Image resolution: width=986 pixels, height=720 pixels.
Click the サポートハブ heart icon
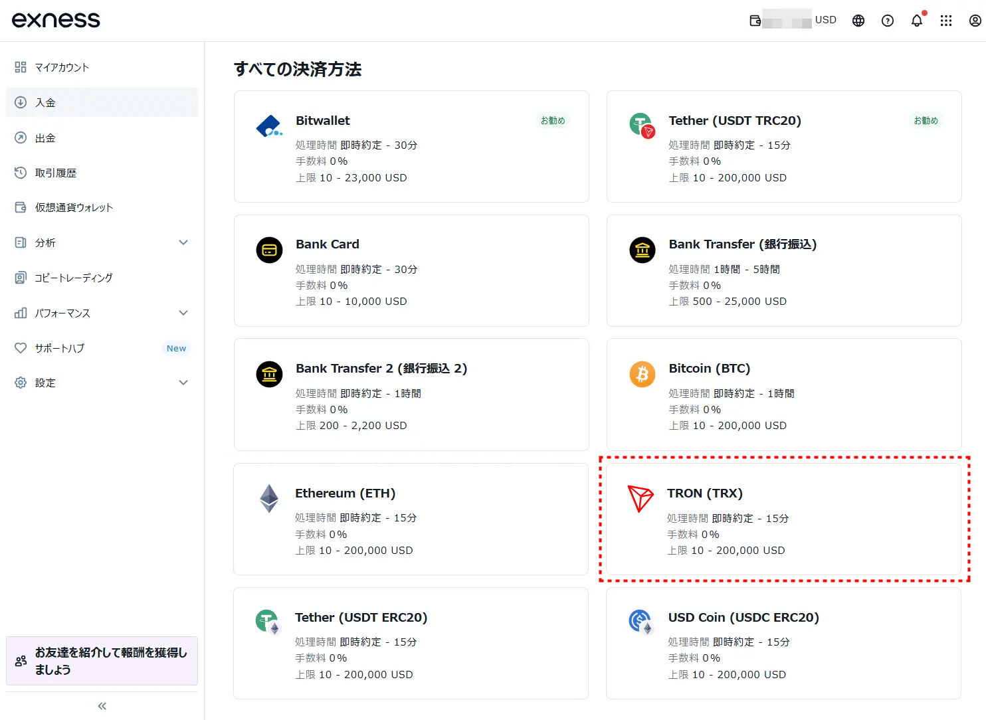(21, 348)
